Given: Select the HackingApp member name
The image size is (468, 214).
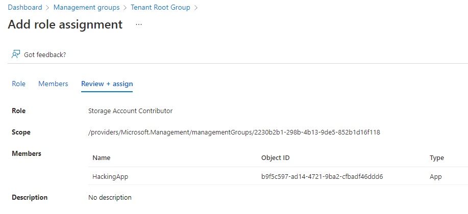Looking at the screenshot, I should (110, 177).
